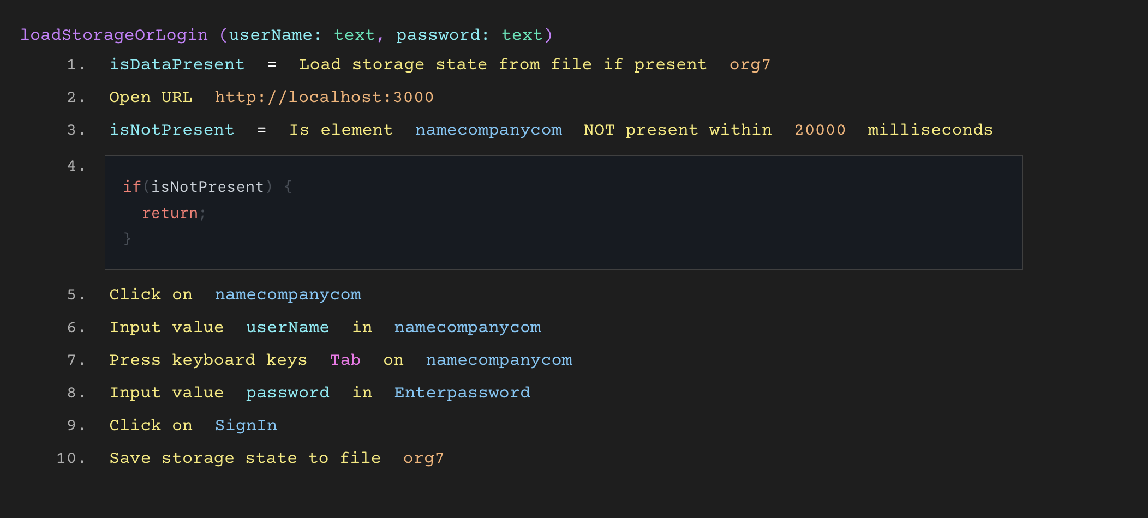Click the namecompanycom element in step 3
Viewport: 1148px width, 518px height.
488,130
